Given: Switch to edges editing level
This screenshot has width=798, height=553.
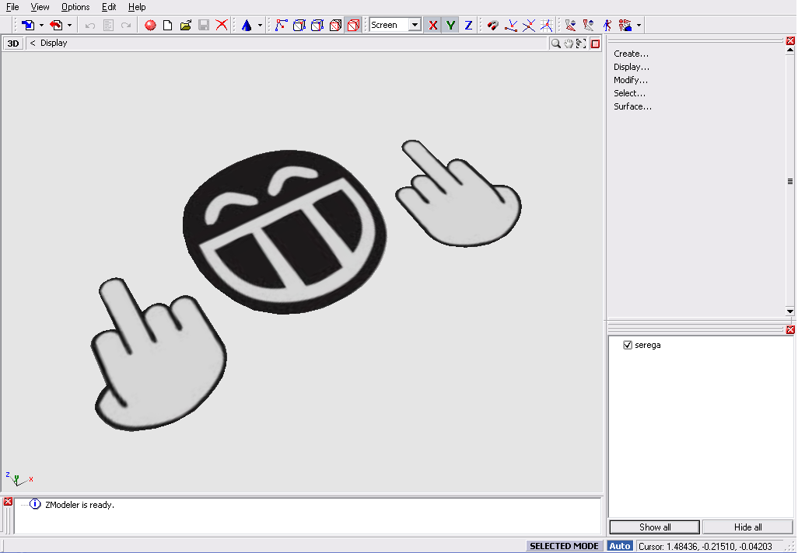Looking at the screenshot, I should 299,25.
